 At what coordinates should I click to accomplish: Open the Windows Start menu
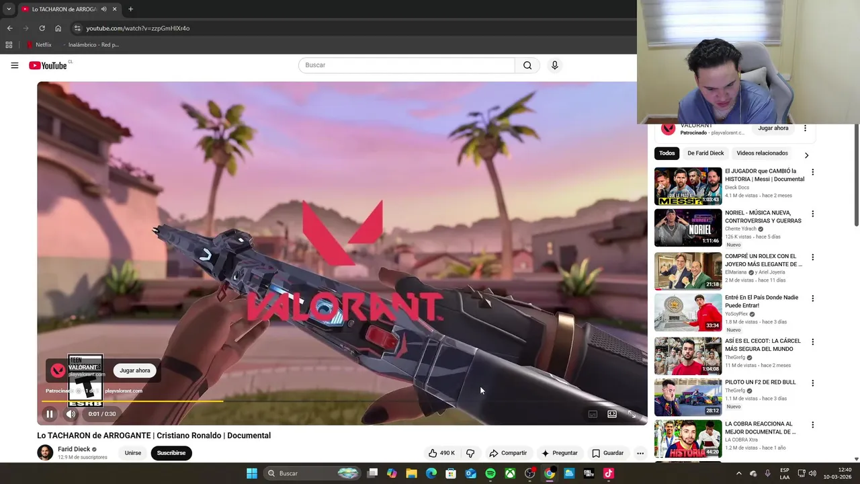point(252,473)
